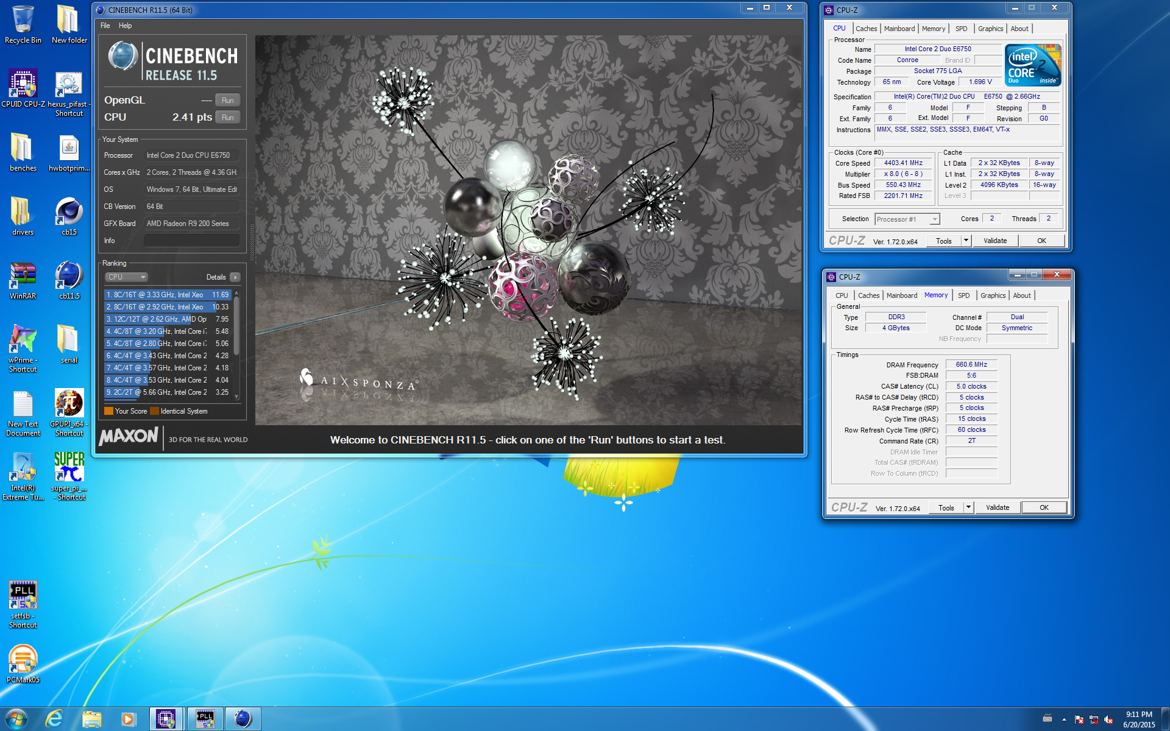Switch to CPU tab in bottom CPU-Z window
The image size is (1170, 731).
[842, 295]
